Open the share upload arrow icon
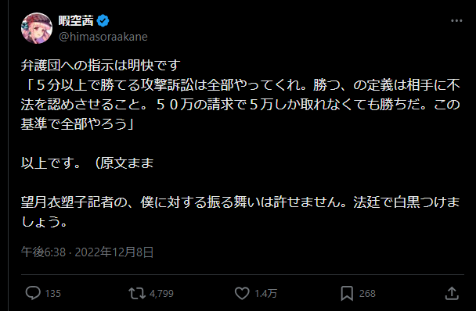 (452, 293)
